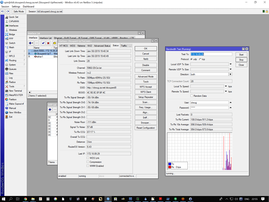
Task: Click the Test To address field
Action: pyautogui.click(x=211, y=54)
